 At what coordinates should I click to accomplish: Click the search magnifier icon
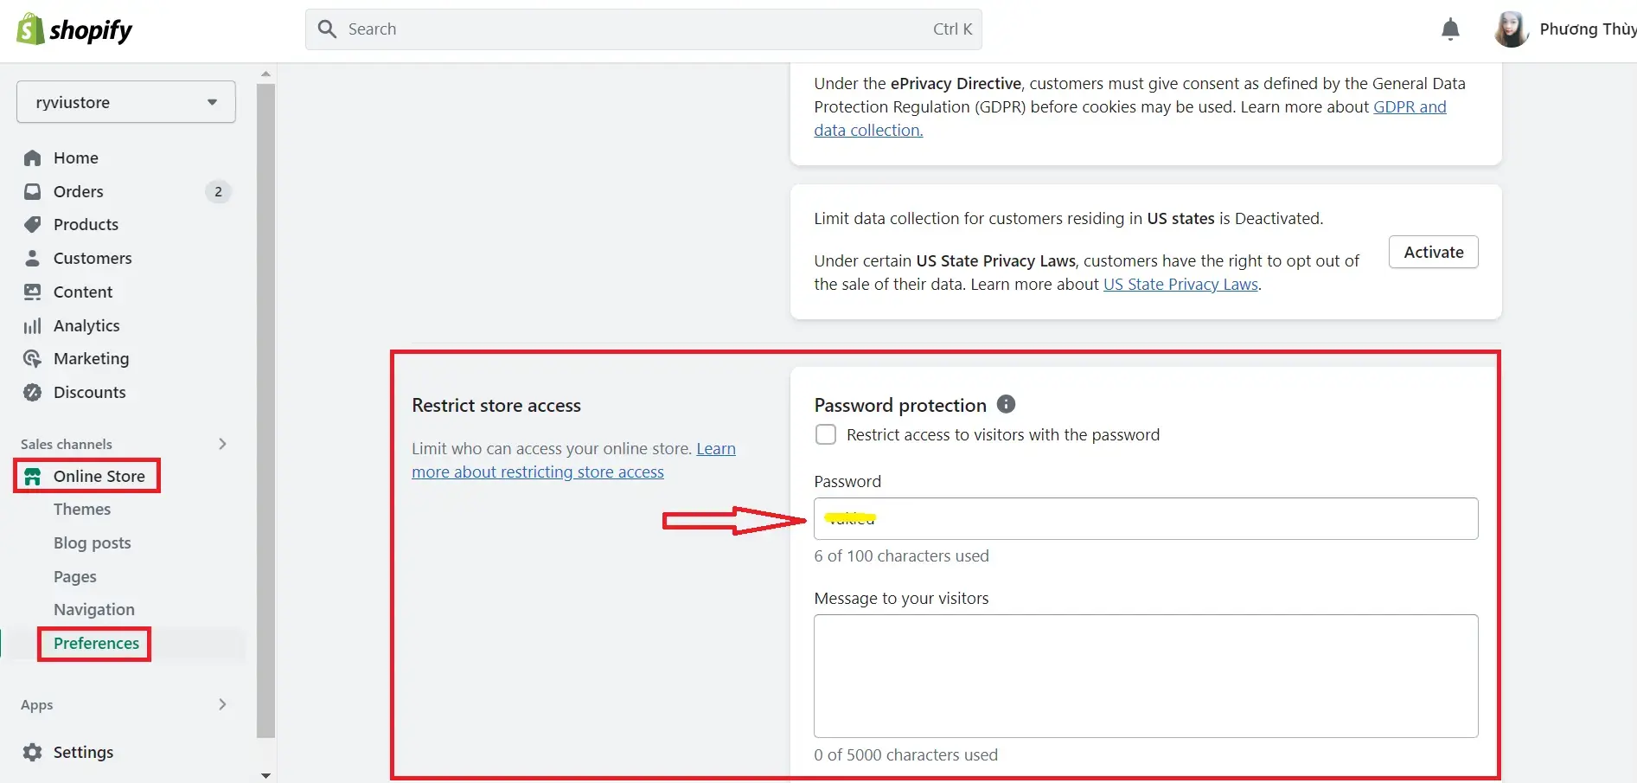tap(327, 29)
